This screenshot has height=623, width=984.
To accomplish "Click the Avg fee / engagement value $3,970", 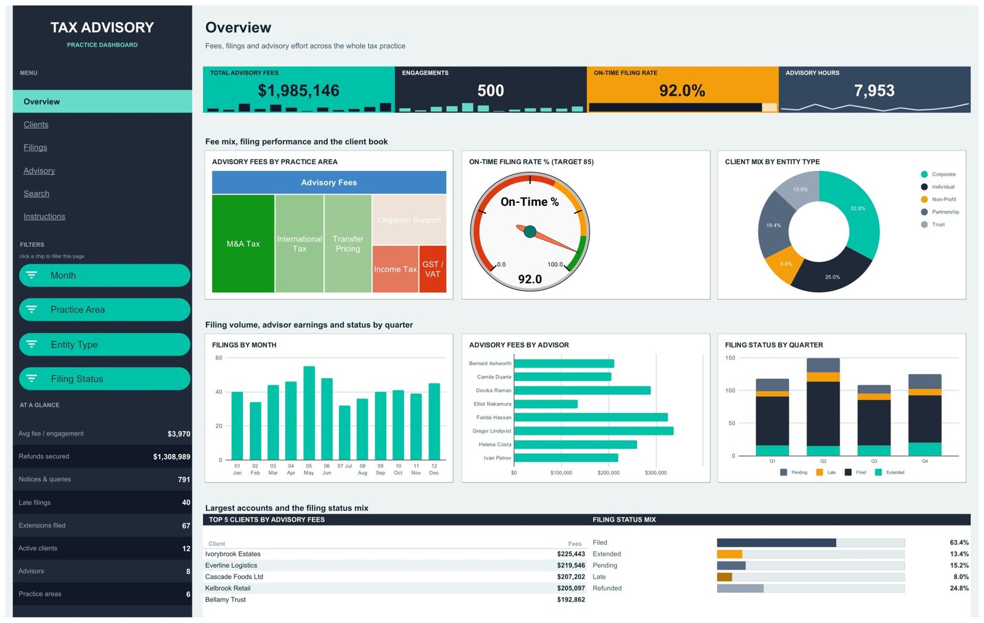I will (179, 434).
